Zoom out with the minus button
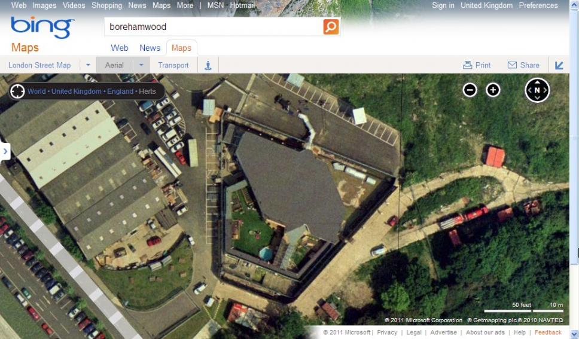579x339 pixels. pyautogui.click(x=470, y=90)
